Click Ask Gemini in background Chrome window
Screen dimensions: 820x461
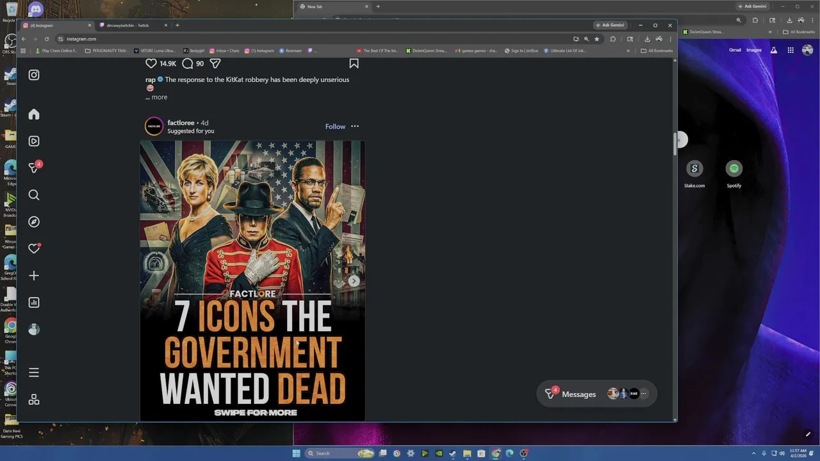coord(752,6)
